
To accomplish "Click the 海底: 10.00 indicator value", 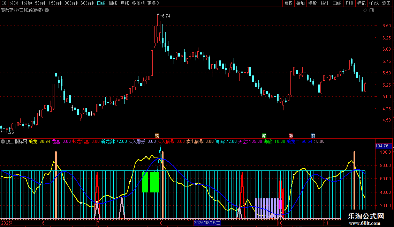I will point(274,141).
